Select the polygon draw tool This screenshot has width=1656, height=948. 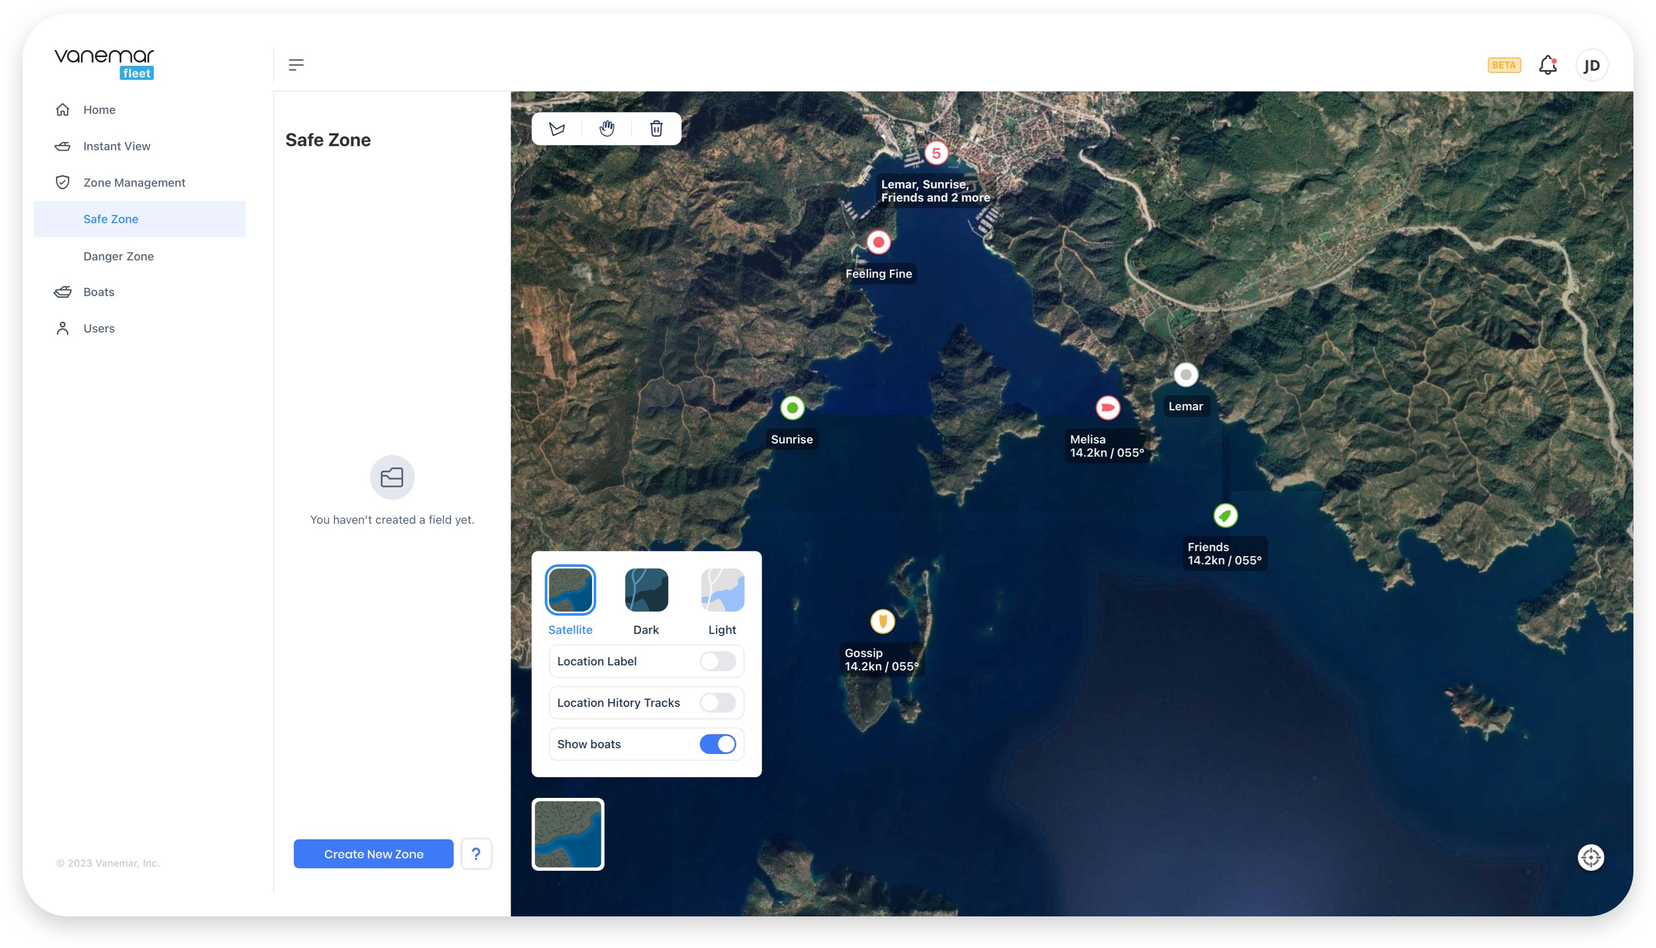(557, 128)
